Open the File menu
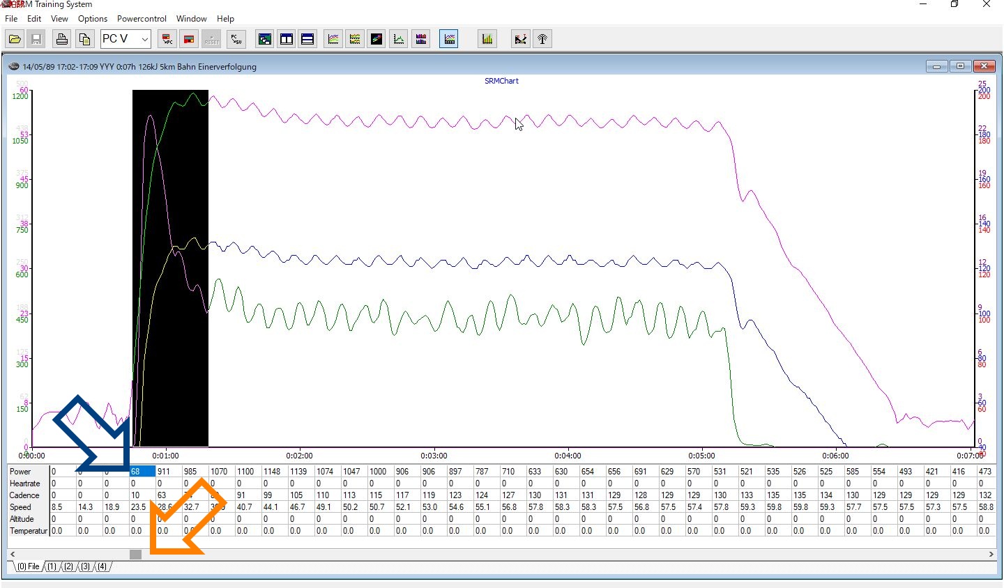This screenshot has width=1004, height=588. point(11,19)
